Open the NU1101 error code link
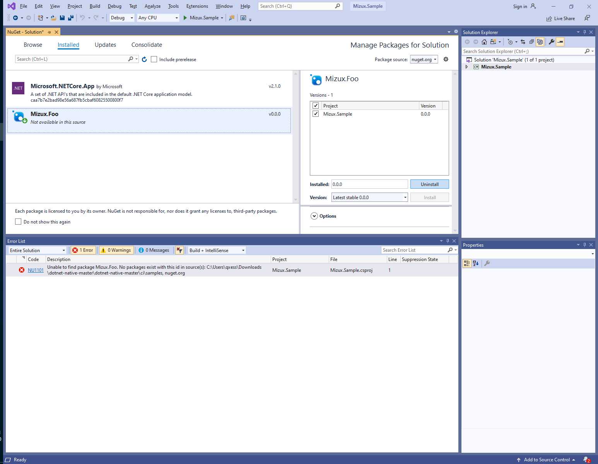This screenshot has height=464, width=598. 36,270
